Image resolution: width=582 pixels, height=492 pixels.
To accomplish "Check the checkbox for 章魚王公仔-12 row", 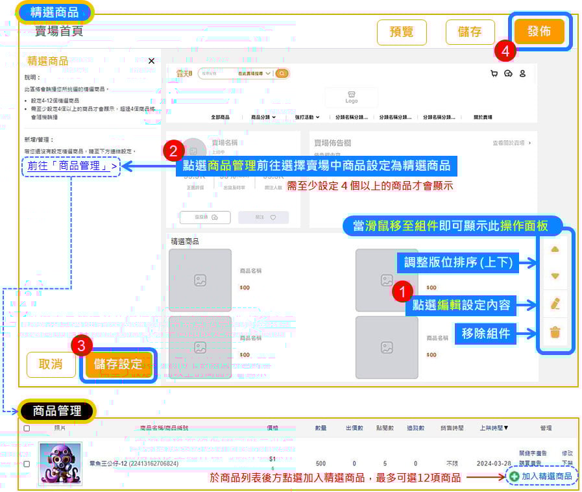I will [27, 464].
